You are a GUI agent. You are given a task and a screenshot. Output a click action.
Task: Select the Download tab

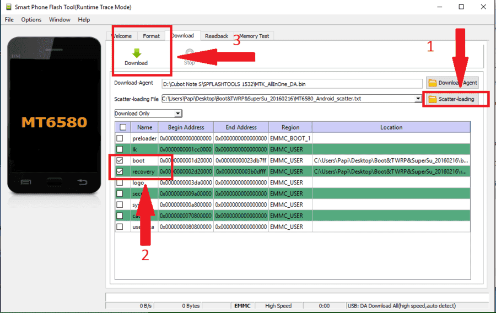coord(182,35)
